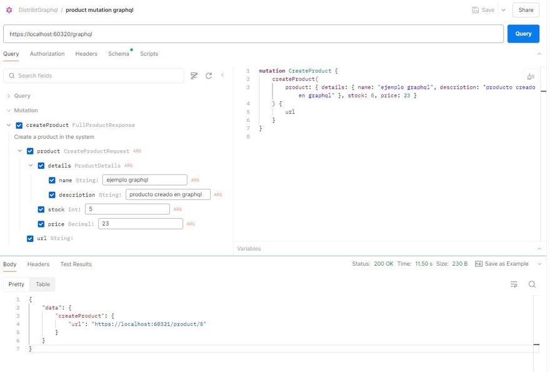This screenshot has width=550, height=372.
Task: Toggle the description String! checkbox
Action: pyautogui.click(x=52, y=195)
